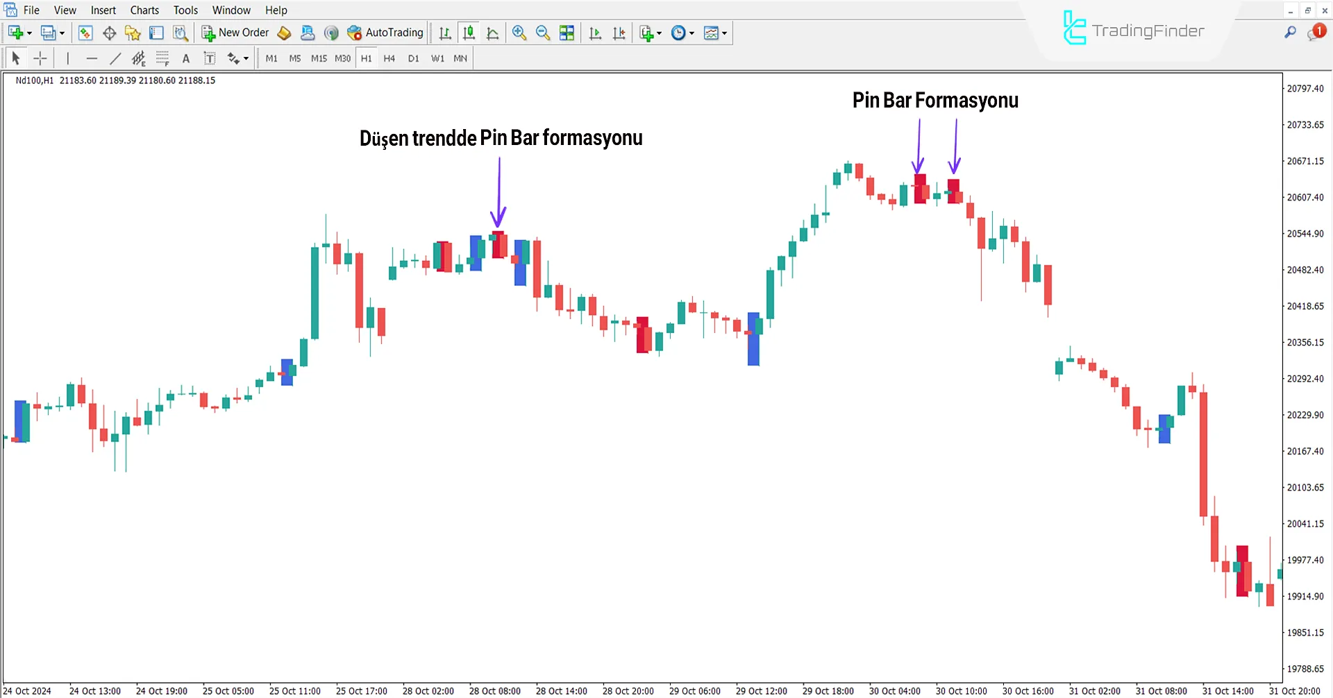The height and width of the screenshot is (698, 1333).
Task: Draw a trendline with the trendline tool
Action: click(115, 59)
